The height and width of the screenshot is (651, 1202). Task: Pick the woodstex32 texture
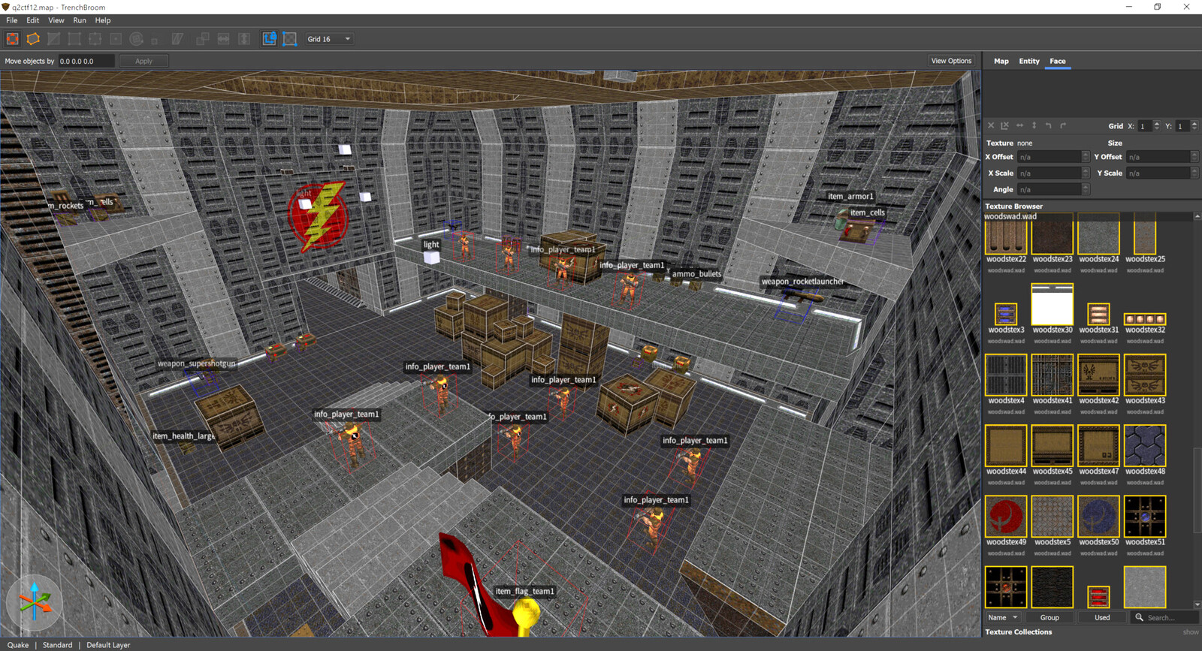(x=1145, y=319)
